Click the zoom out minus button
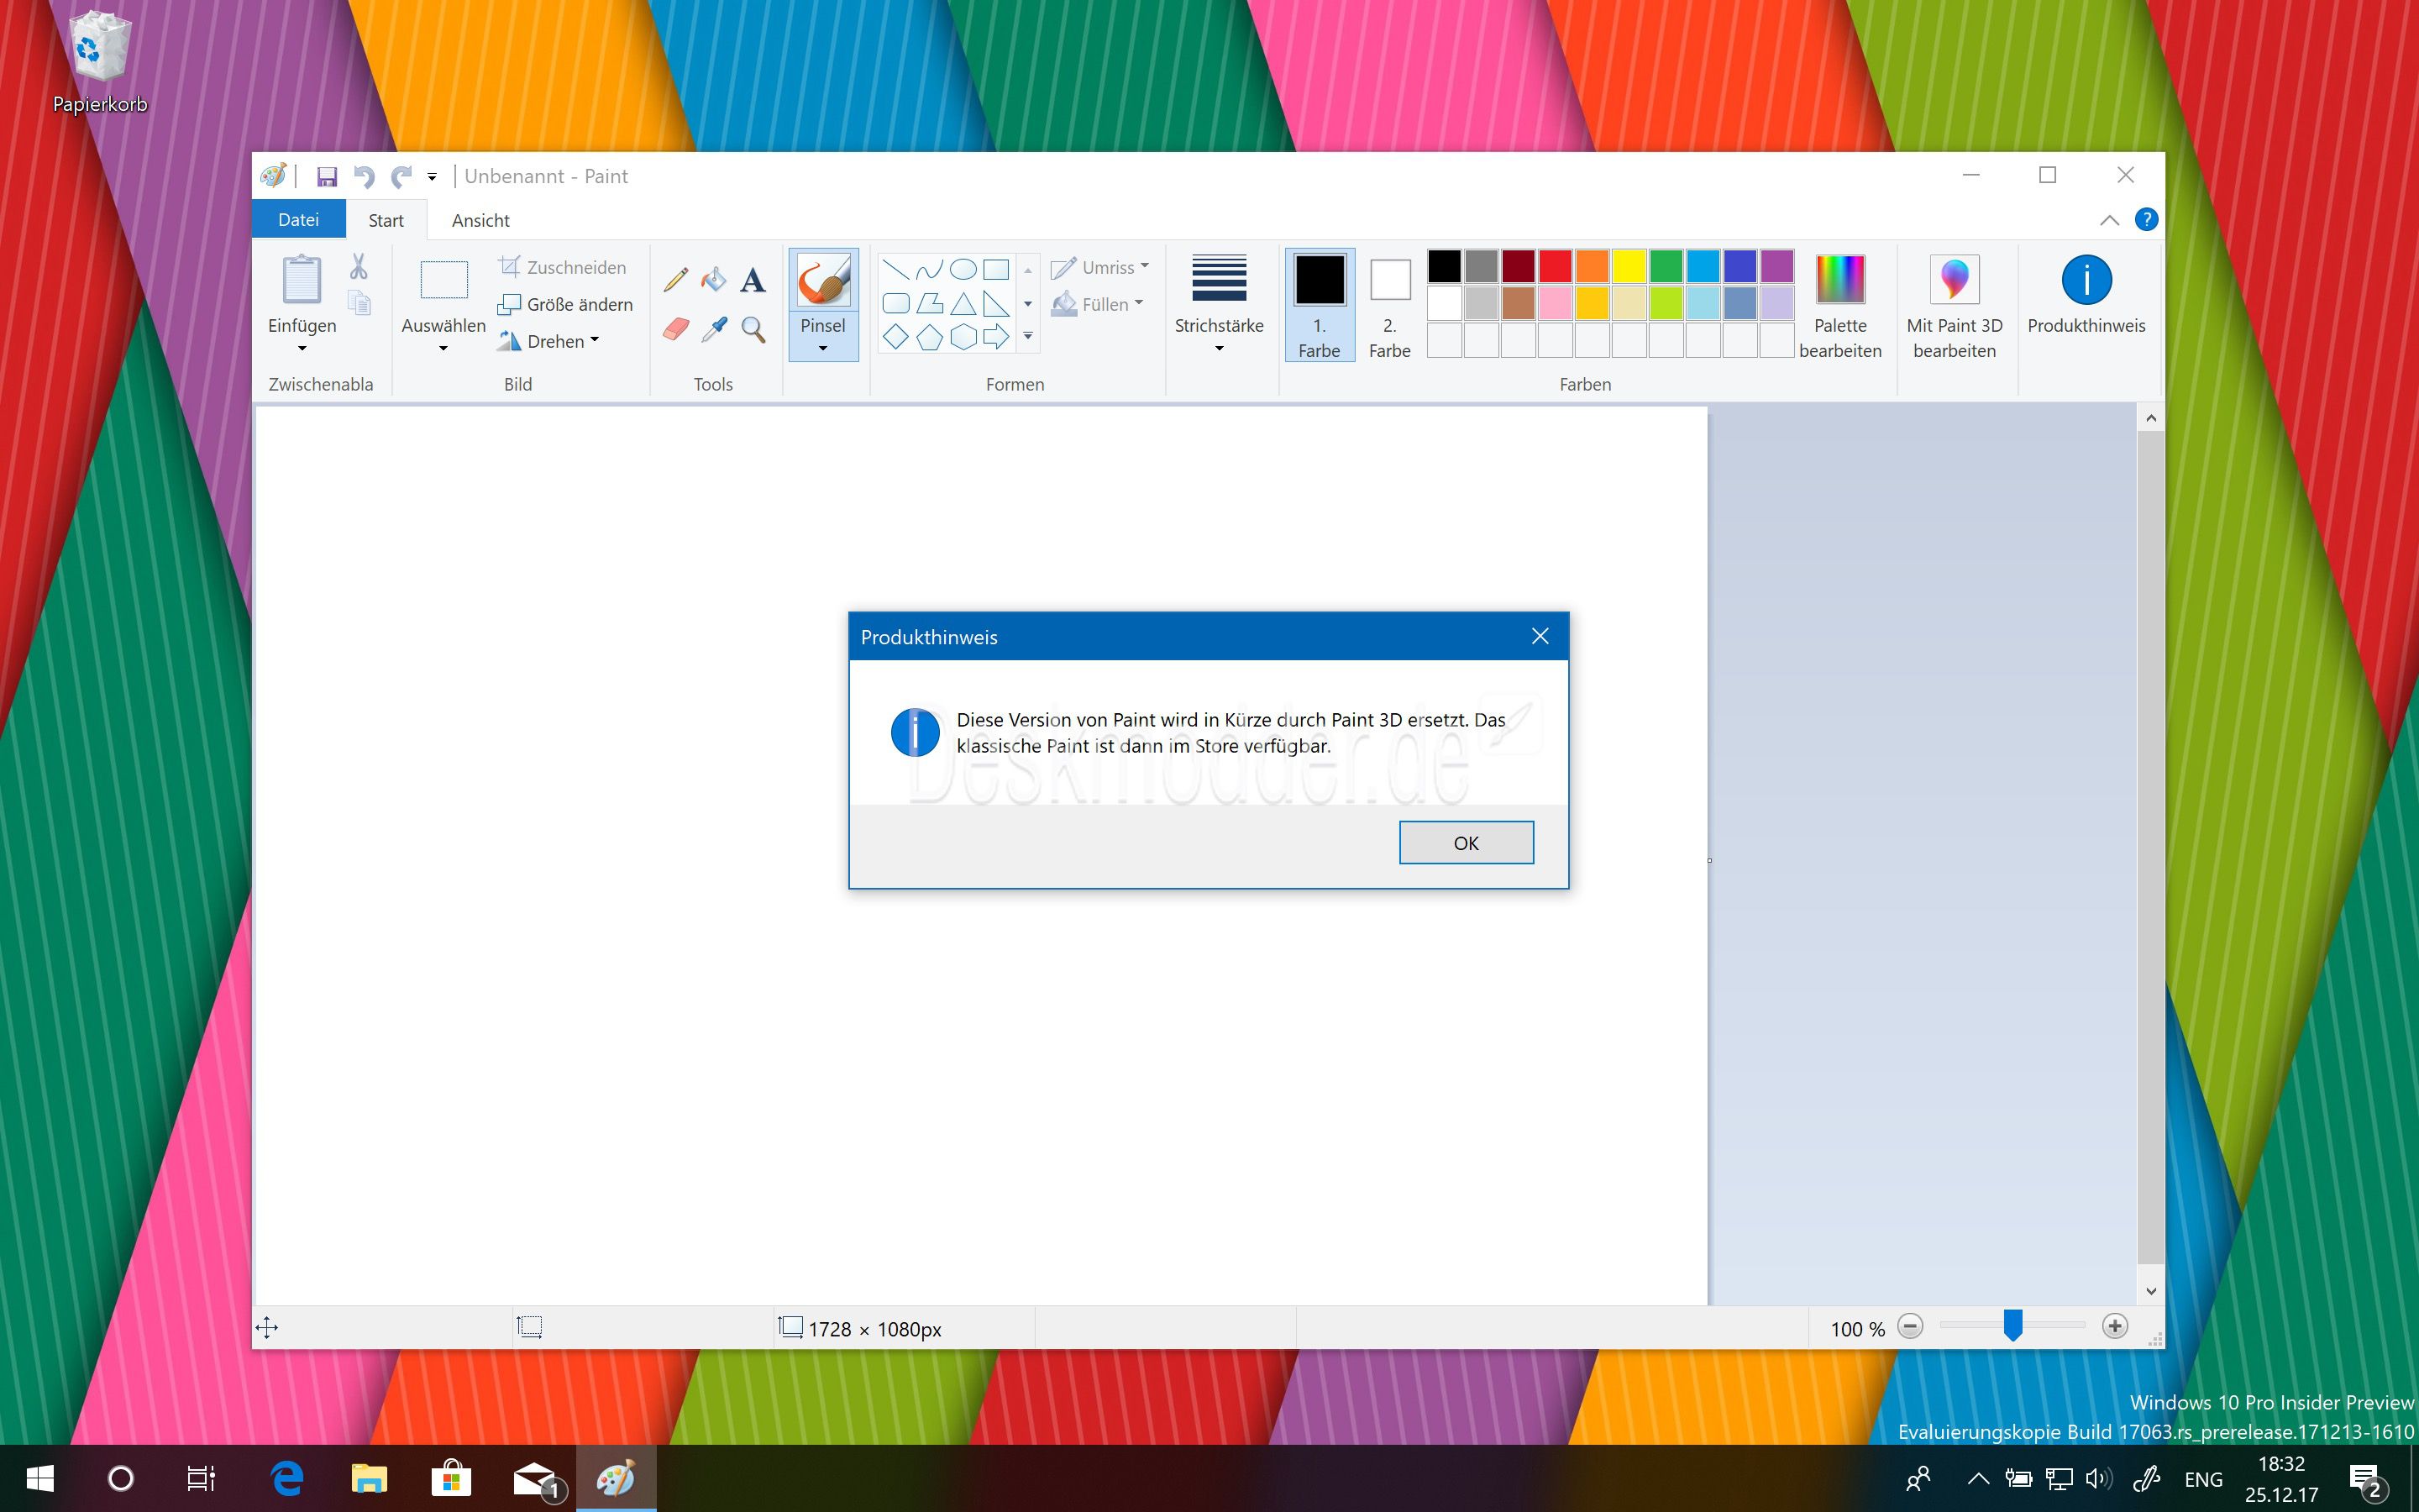Screen dimensions: 2419x1512 1909,1327
